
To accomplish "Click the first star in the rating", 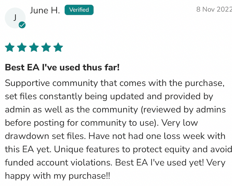I will click(x=10, y=47).
